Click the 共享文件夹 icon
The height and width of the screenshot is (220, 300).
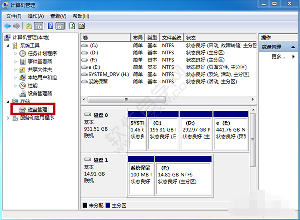(22, 70)
